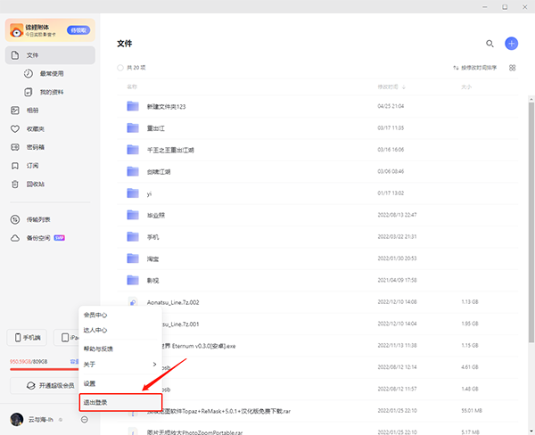Open the 收藏夹 heart favorites icon
This screenshot has height=435, width=535.
[15, 128]
